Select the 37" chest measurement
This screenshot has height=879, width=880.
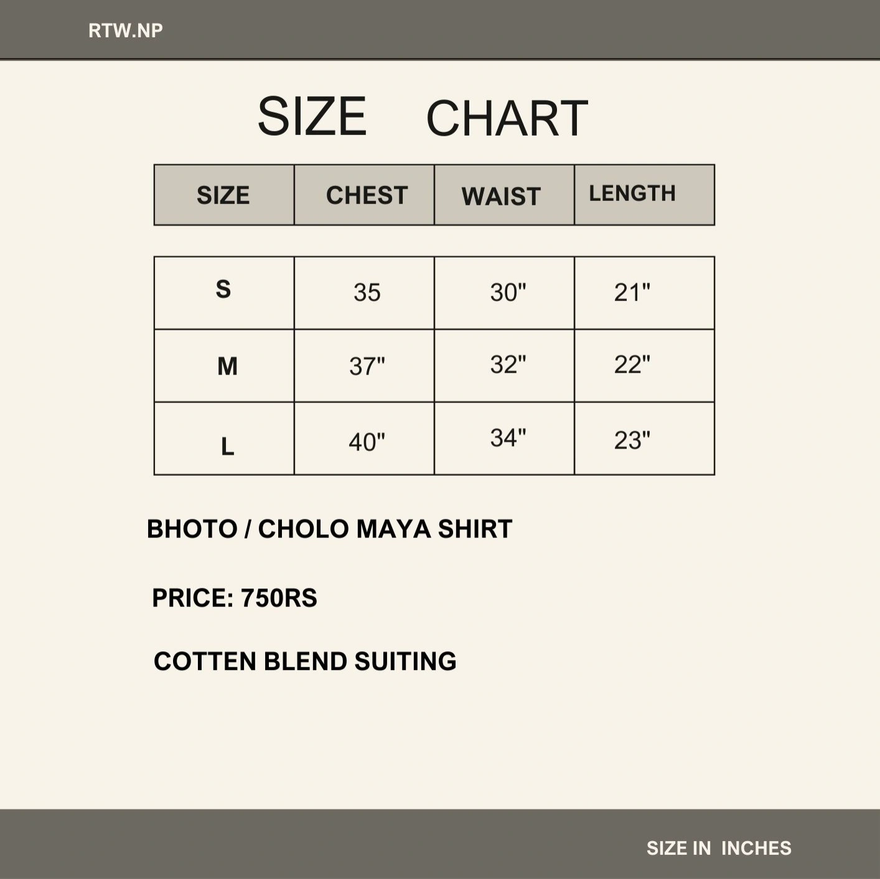[x=367, y=366]
